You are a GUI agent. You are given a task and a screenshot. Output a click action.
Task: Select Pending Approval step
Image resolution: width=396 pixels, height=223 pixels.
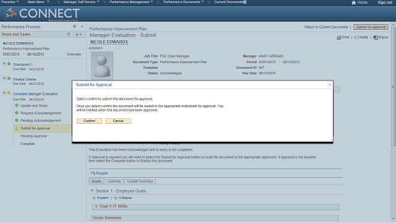point(33,136)
